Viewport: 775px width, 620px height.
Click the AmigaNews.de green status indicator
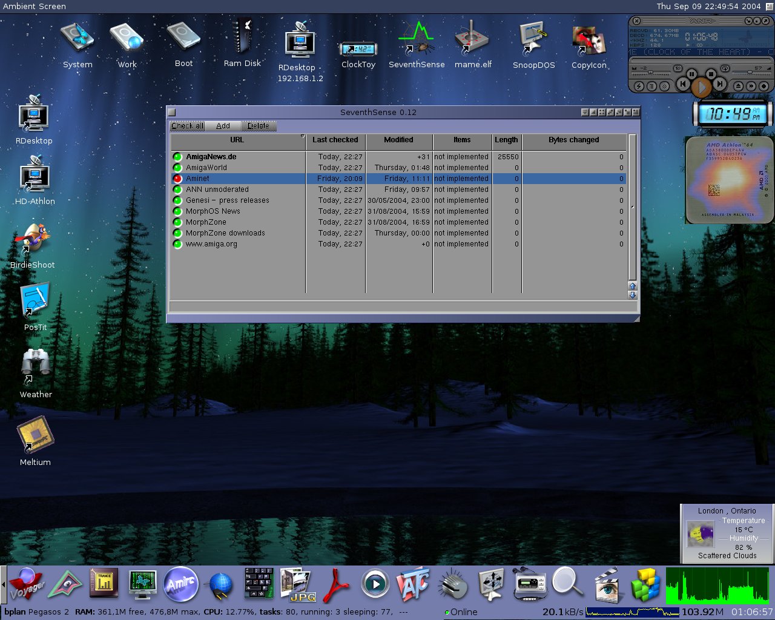[177, 157]
